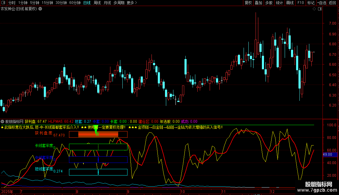Image resolution: width=339 pixels, height=195 pixels.
Task: Click the 49.00 value label on indicator axis
Action: pos(327,154)
